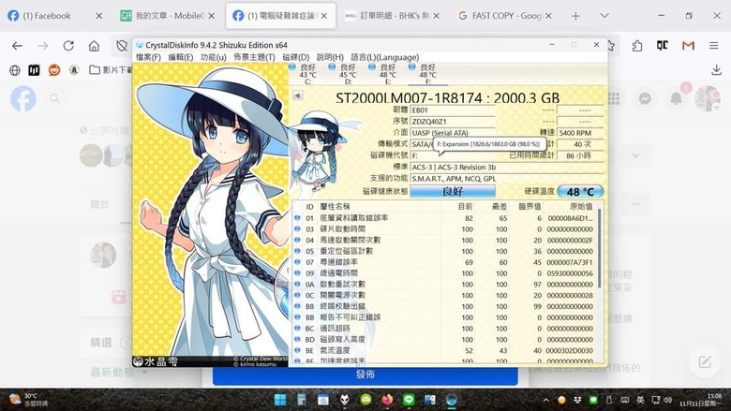Click the 48 °C temperature indicator

[x=580, y=191]
